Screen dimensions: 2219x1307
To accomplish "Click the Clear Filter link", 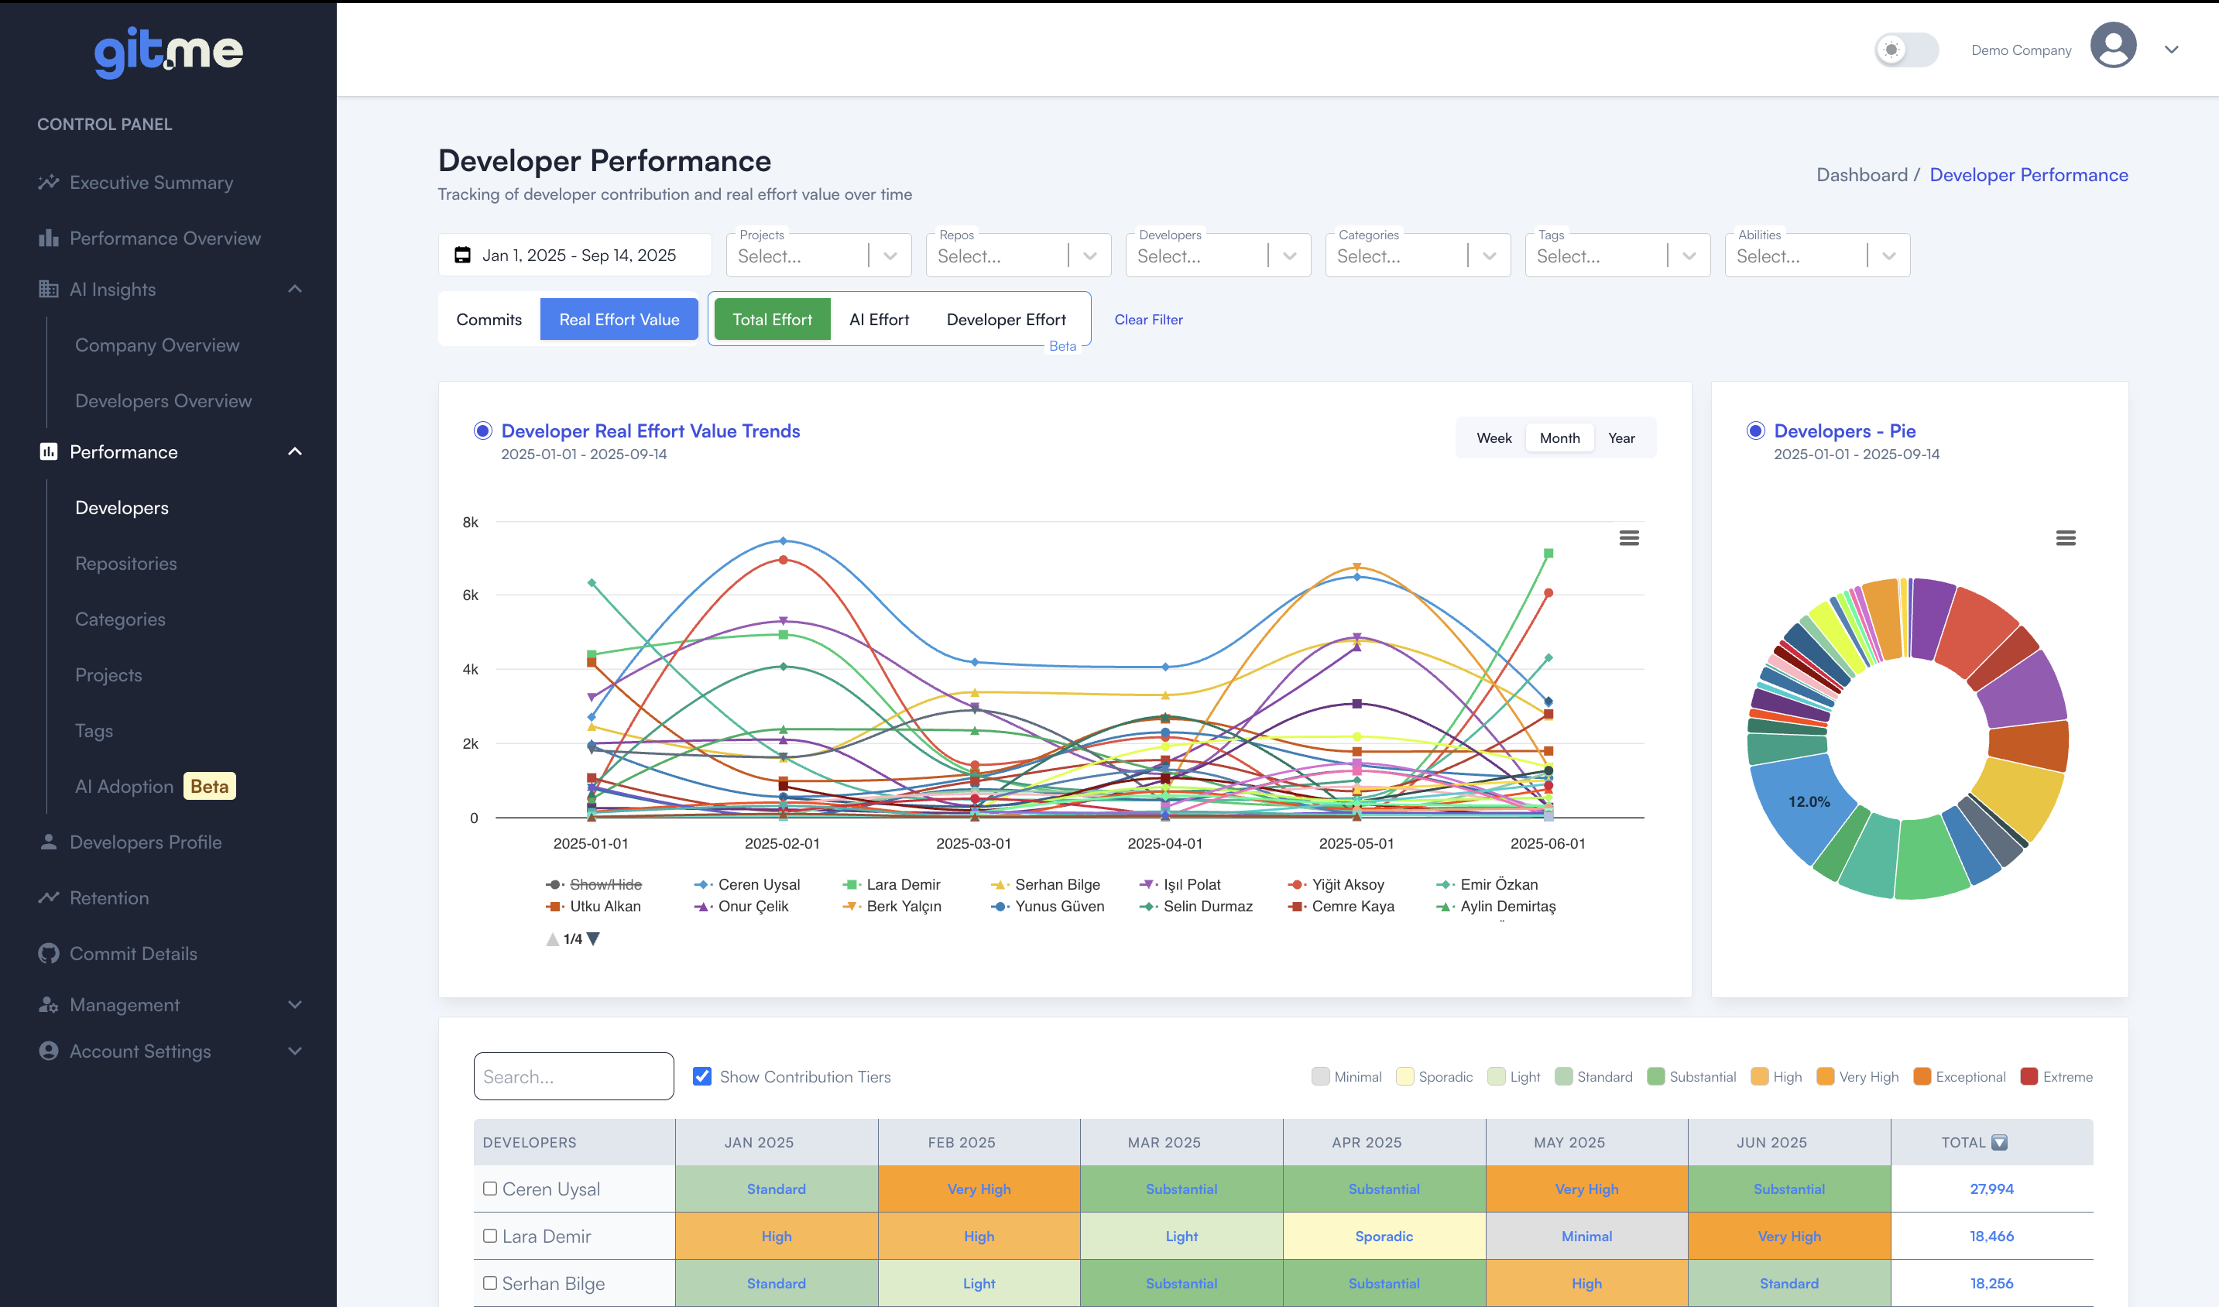I will [1148, 319].
